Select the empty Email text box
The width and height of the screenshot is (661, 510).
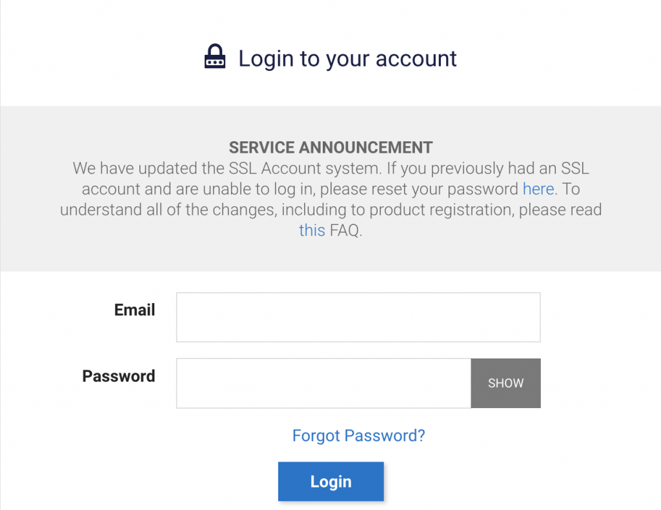358,317
